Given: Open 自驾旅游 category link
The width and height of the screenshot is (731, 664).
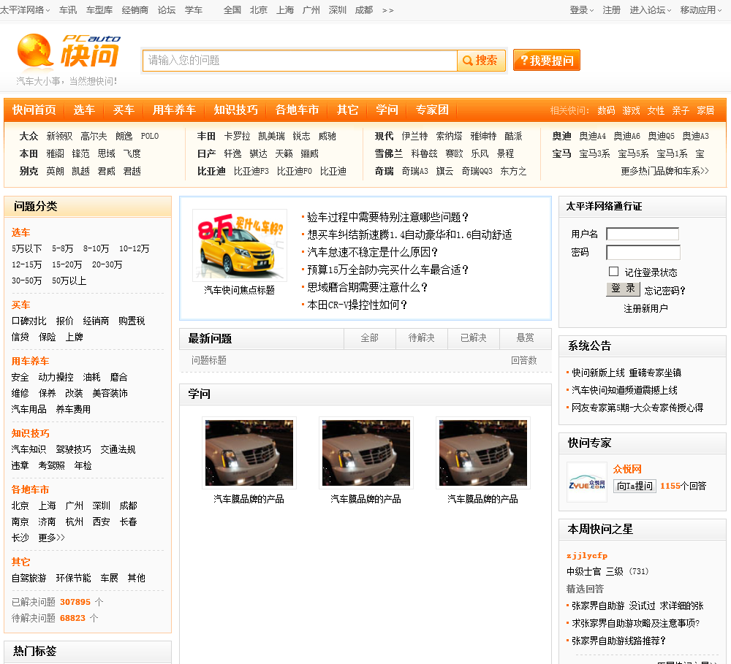Looking at the screenshot, I should [x=29, y=579].
